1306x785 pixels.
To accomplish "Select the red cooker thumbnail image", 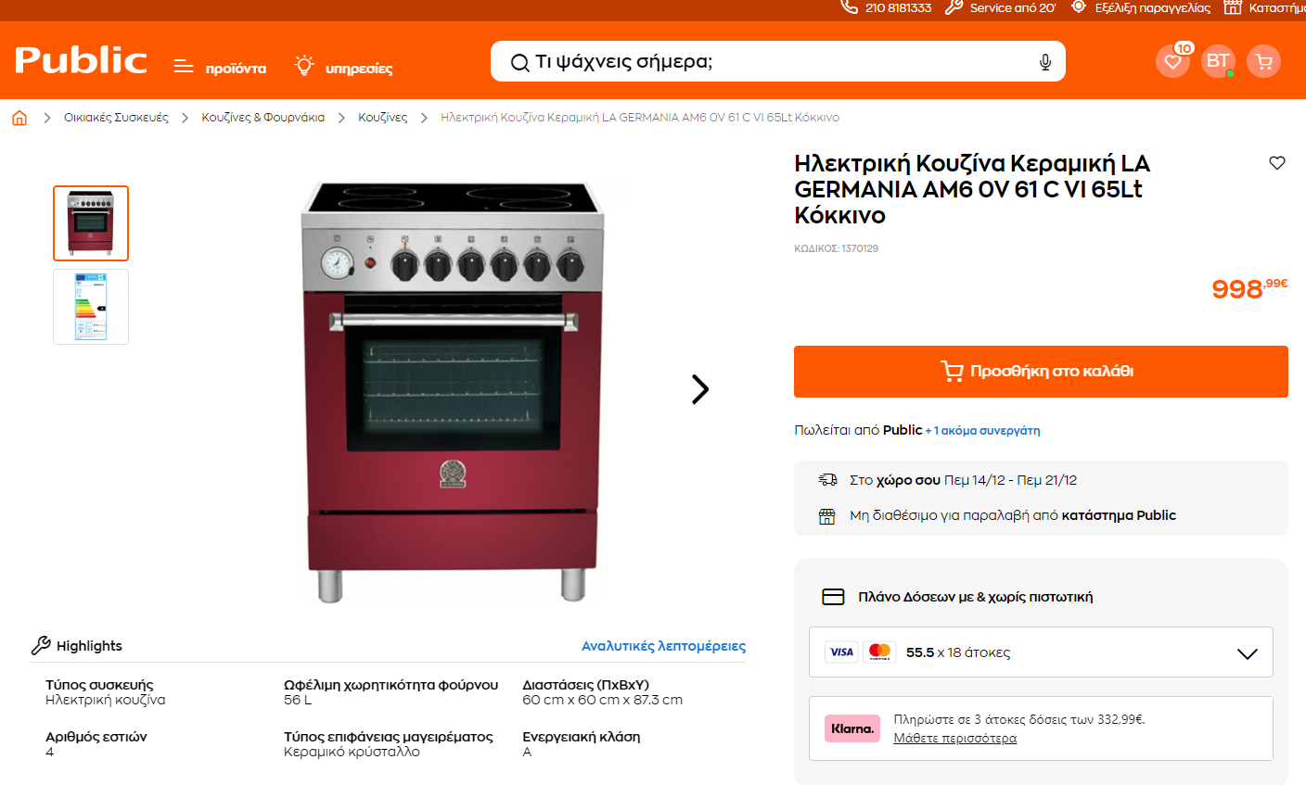I will [x=91, y=223].
